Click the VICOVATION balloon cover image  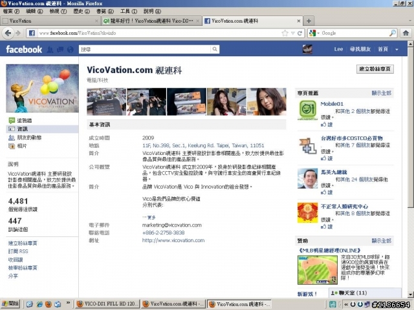42,88
